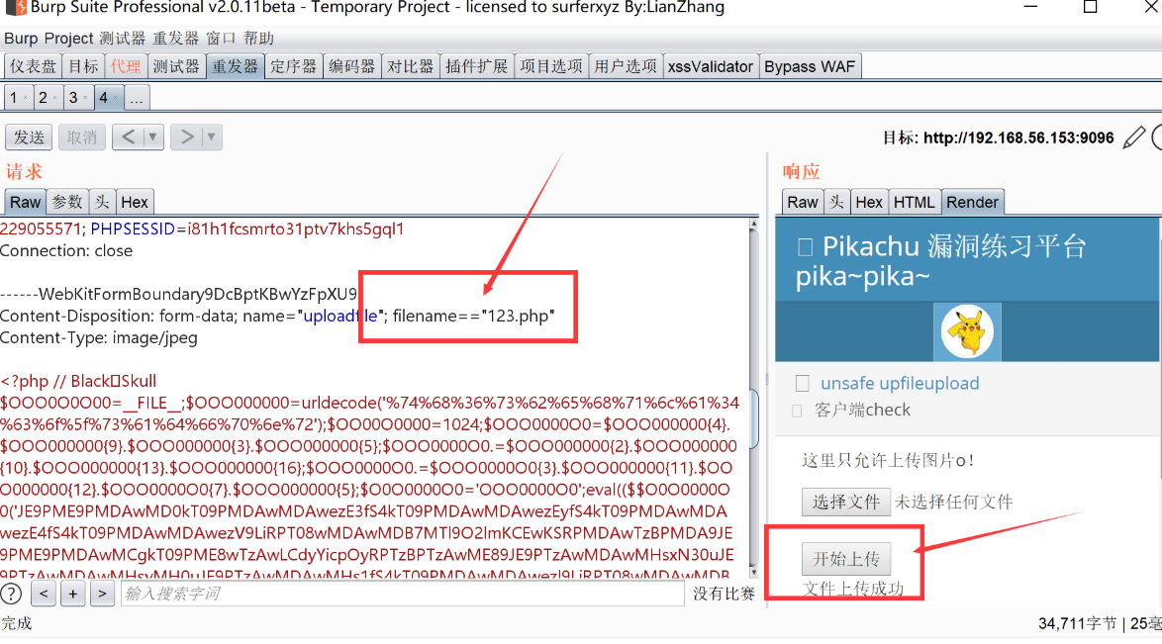Click the 发送 send button
The width and height of the screenshot is (1162, 644).
pos(30,138)
